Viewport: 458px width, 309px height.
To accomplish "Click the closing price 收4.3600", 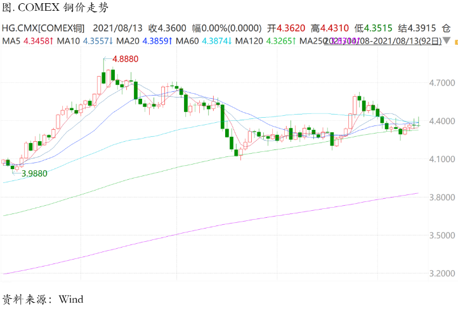I will pyautogui.click(x=167, y=28).
